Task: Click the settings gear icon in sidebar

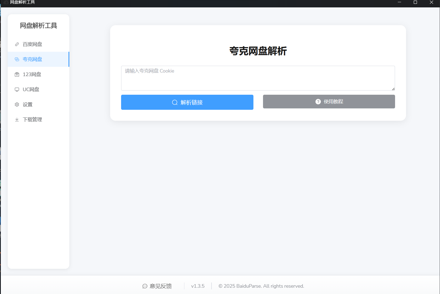Action: [17, 105]
